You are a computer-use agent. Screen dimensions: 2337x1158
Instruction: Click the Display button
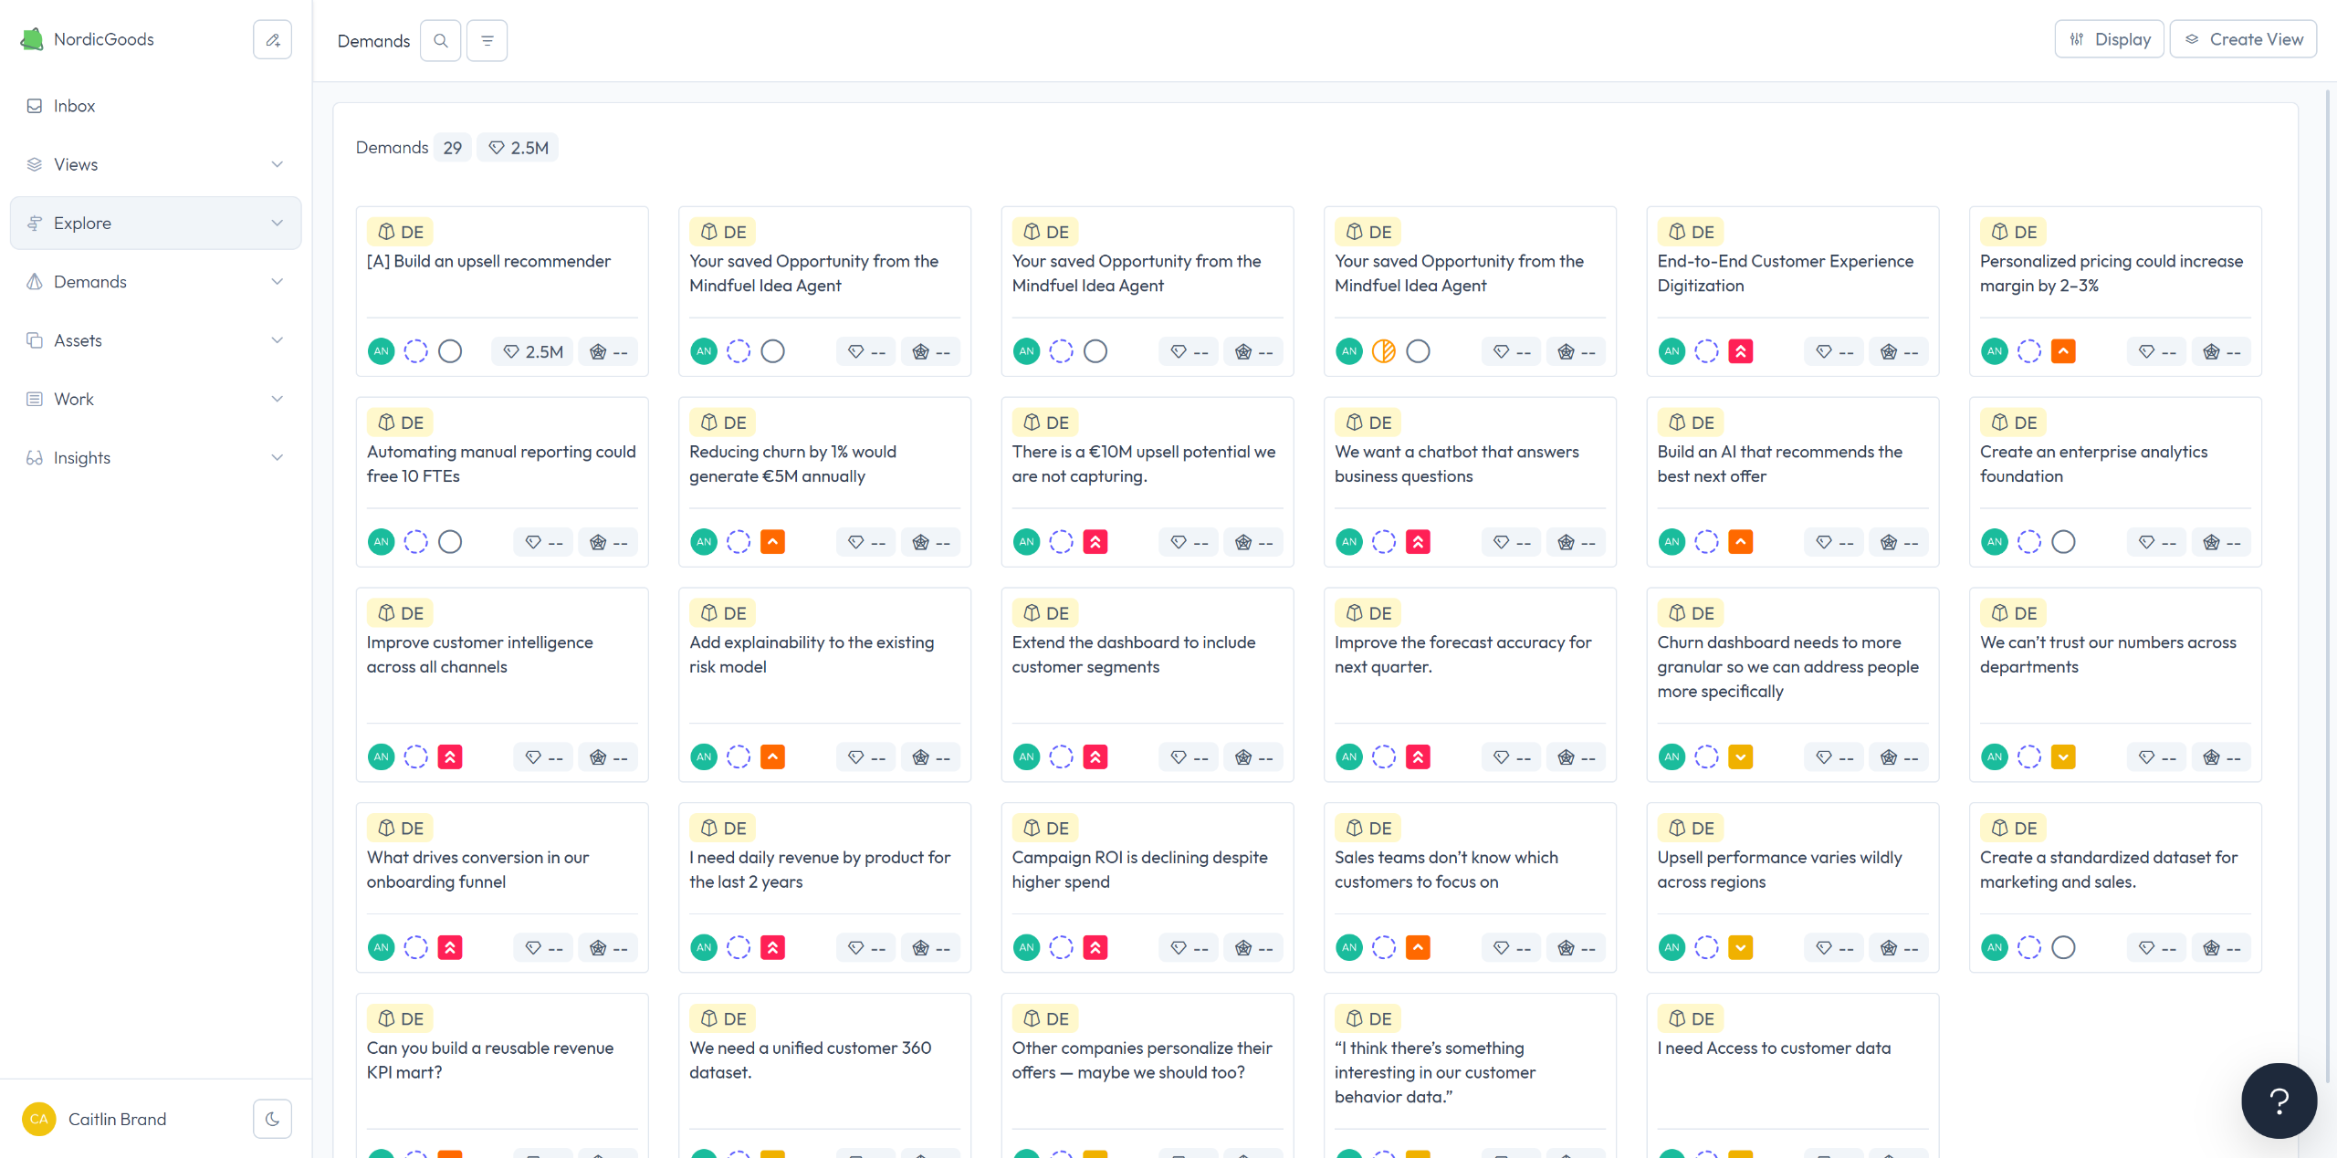tap(2109, 39)
